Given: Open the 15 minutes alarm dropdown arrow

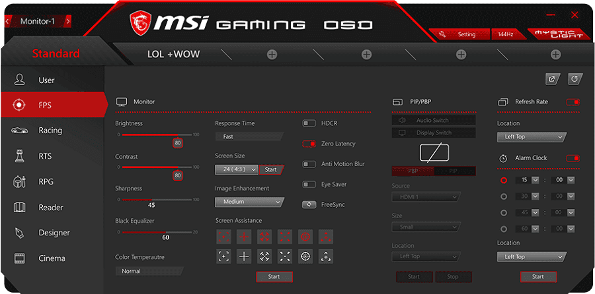Looking at the screenshot, I should point(535,181).
